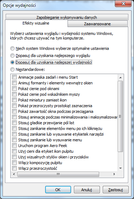The image size is (134, 199).
Task: Check the Włącz przezroczystość option
Action: pos(14,168)
